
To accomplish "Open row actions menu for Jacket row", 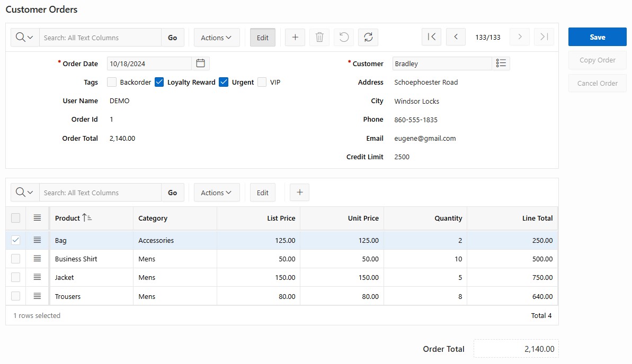I will coord(37,277).
